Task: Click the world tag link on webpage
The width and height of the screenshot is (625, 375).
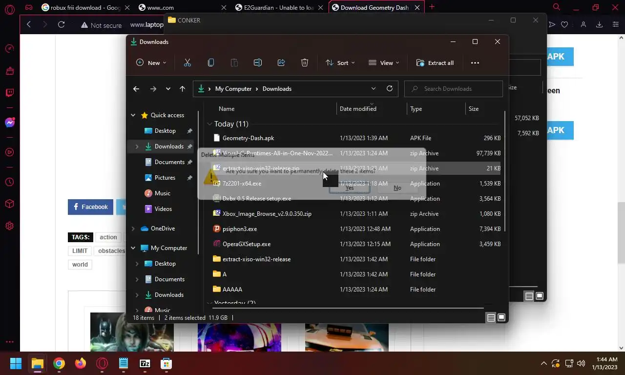Action: click(80, 265)
